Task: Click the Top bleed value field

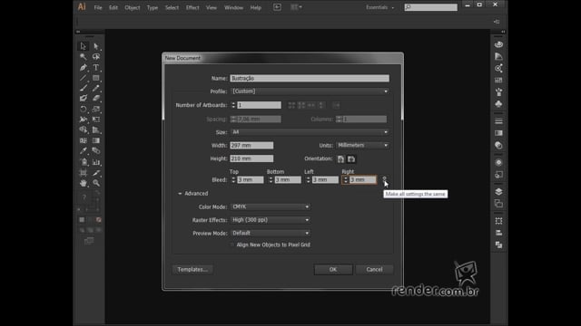Action: 251,179
